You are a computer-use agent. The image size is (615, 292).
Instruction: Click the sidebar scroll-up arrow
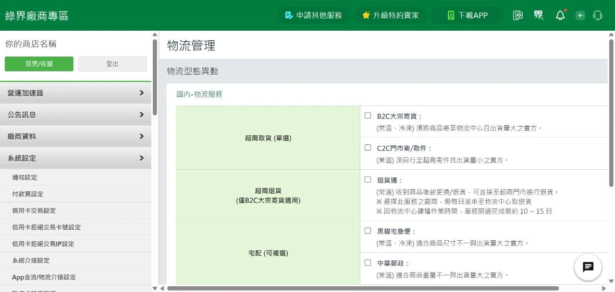tap(155, 35)
